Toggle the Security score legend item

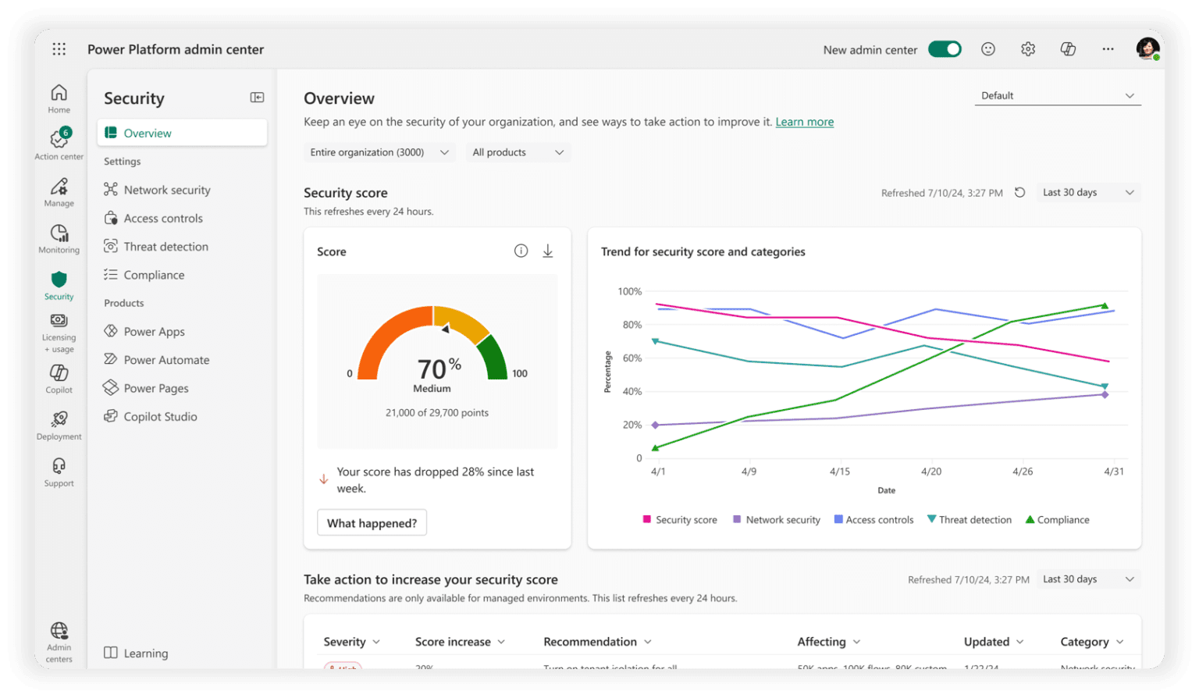tap(679, 519)
